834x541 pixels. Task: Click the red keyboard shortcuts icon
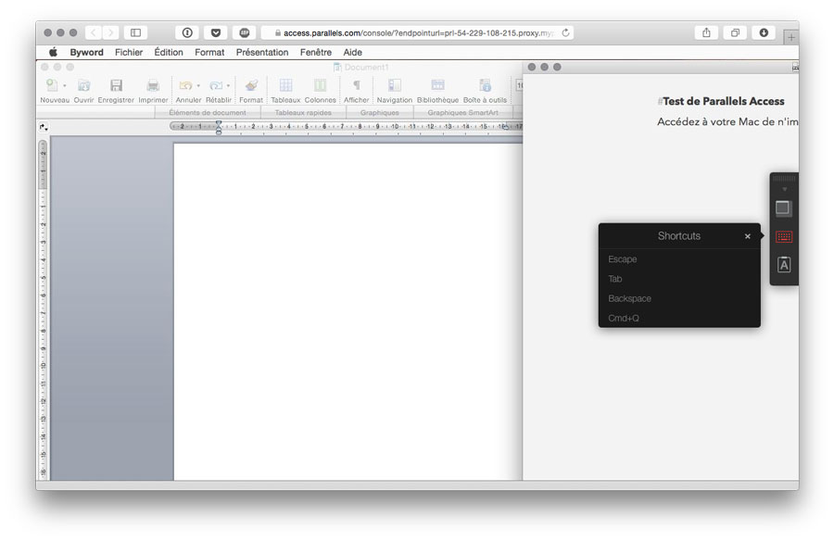[784, 237]
